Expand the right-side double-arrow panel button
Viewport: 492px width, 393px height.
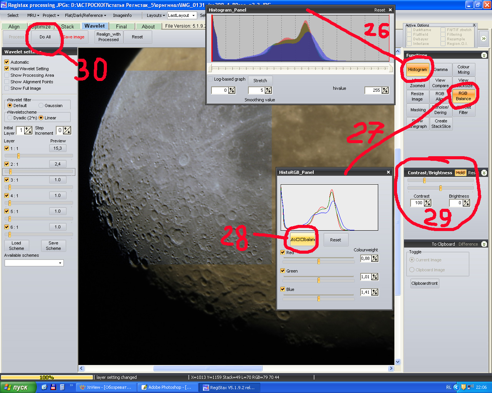coord(484,38)
